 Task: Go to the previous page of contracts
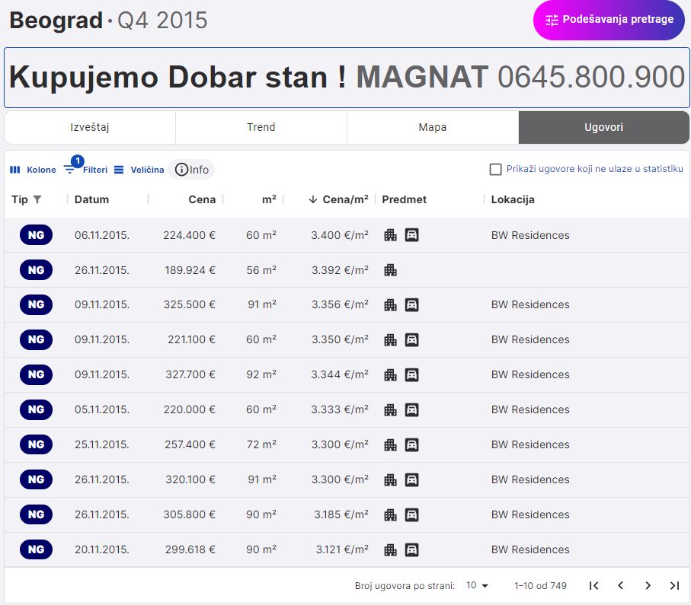click(621, 585)
